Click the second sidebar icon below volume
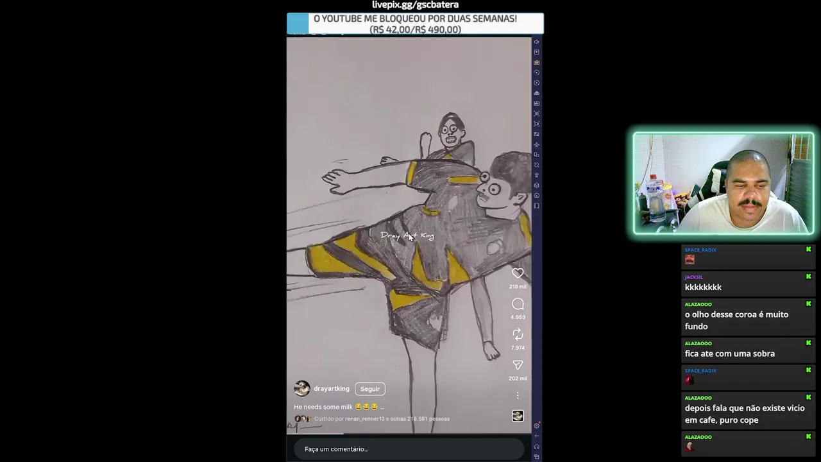 pyautogui.click(x=536, y=52)
